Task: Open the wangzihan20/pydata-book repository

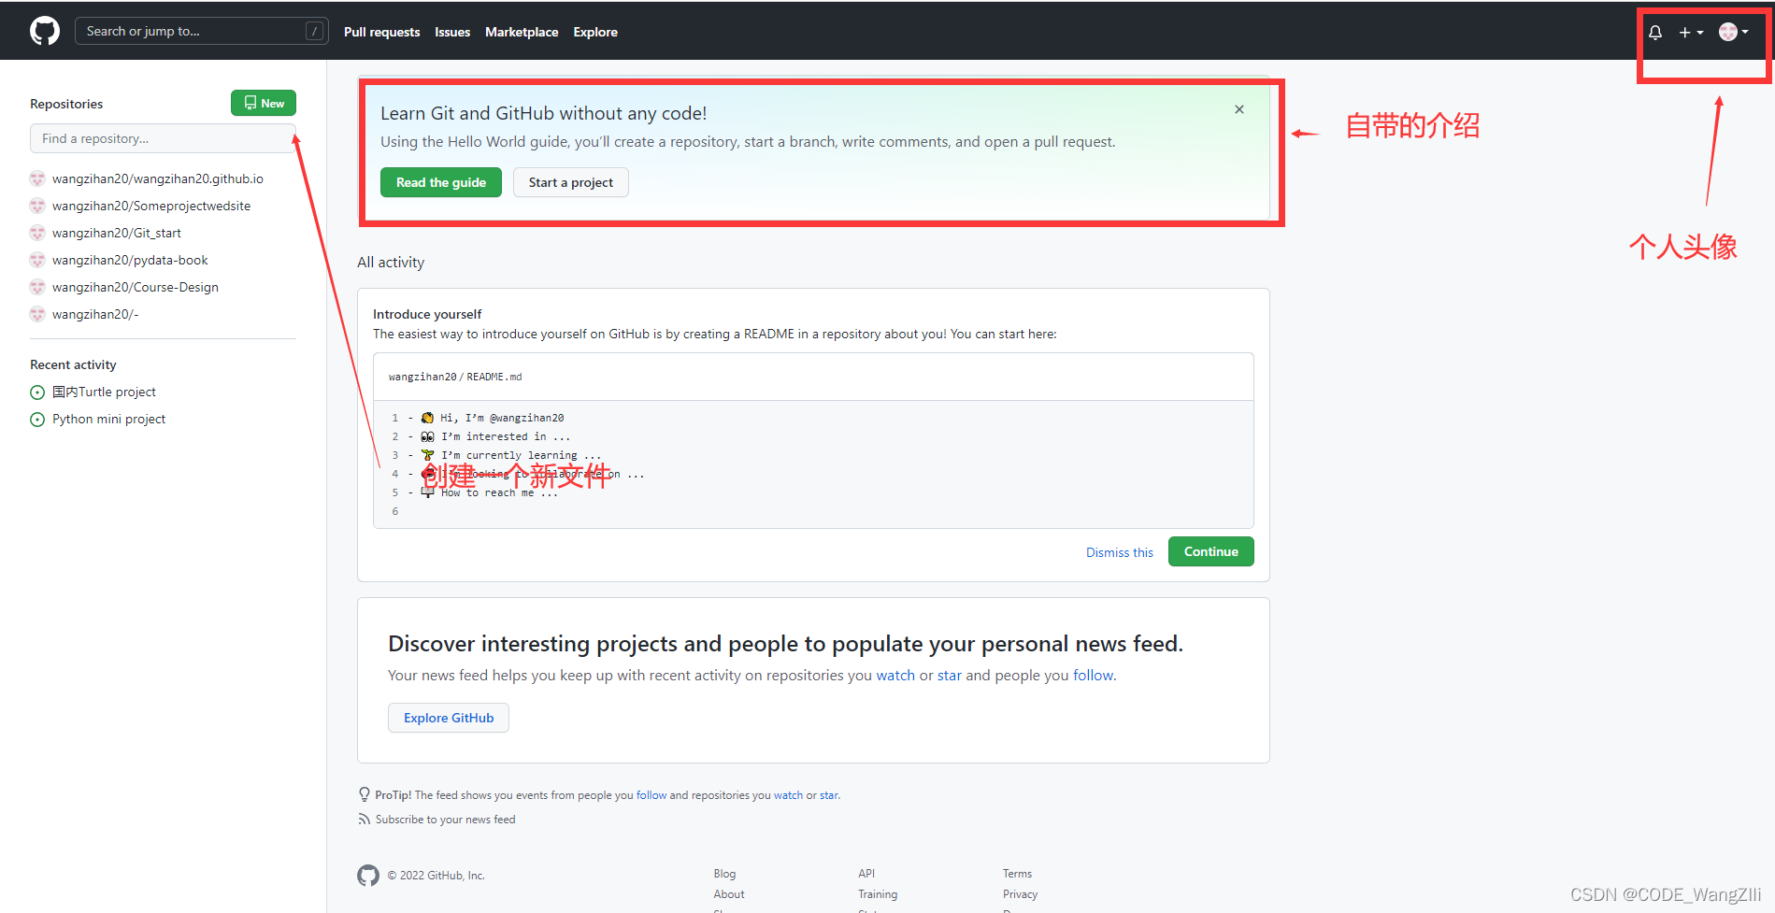Action: (x=130, y=260)
